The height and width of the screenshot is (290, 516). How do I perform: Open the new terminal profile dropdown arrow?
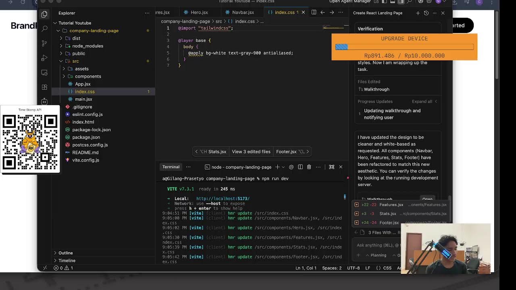click(x=283, y=167)
